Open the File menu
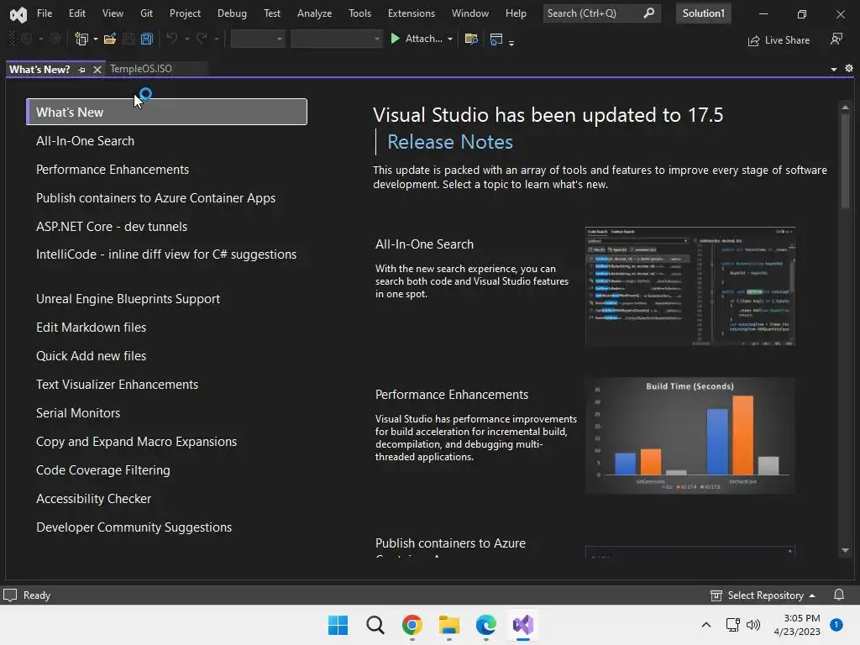 (x=45, y=13)
